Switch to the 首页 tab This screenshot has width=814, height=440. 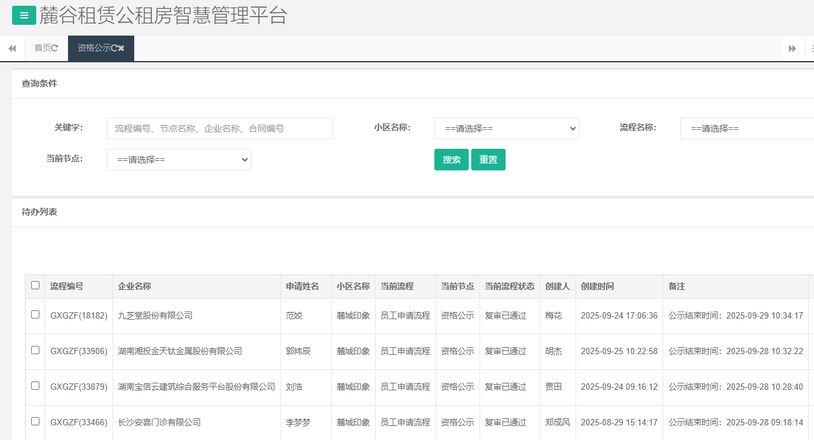(x=42, y=48)
